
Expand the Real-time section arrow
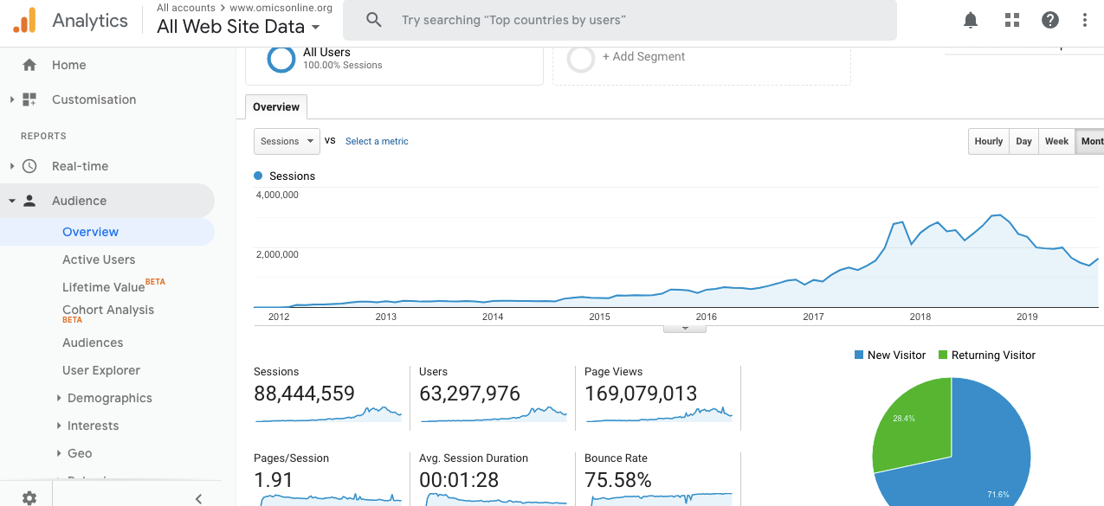point(12,166)
